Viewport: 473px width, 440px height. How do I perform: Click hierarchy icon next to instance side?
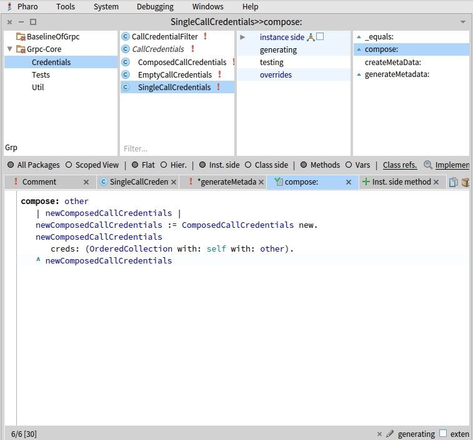point(311,37)
